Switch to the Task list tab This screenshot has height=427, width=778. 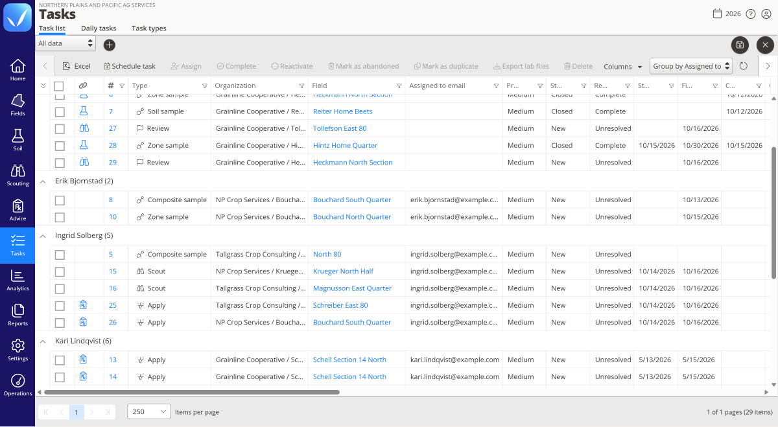click(52, 29)
